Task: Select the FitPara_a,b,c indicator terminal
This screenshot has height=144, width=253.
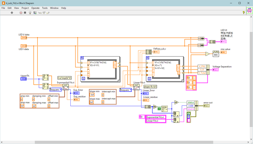Action: pyautogui.click(x=156, y=52)
